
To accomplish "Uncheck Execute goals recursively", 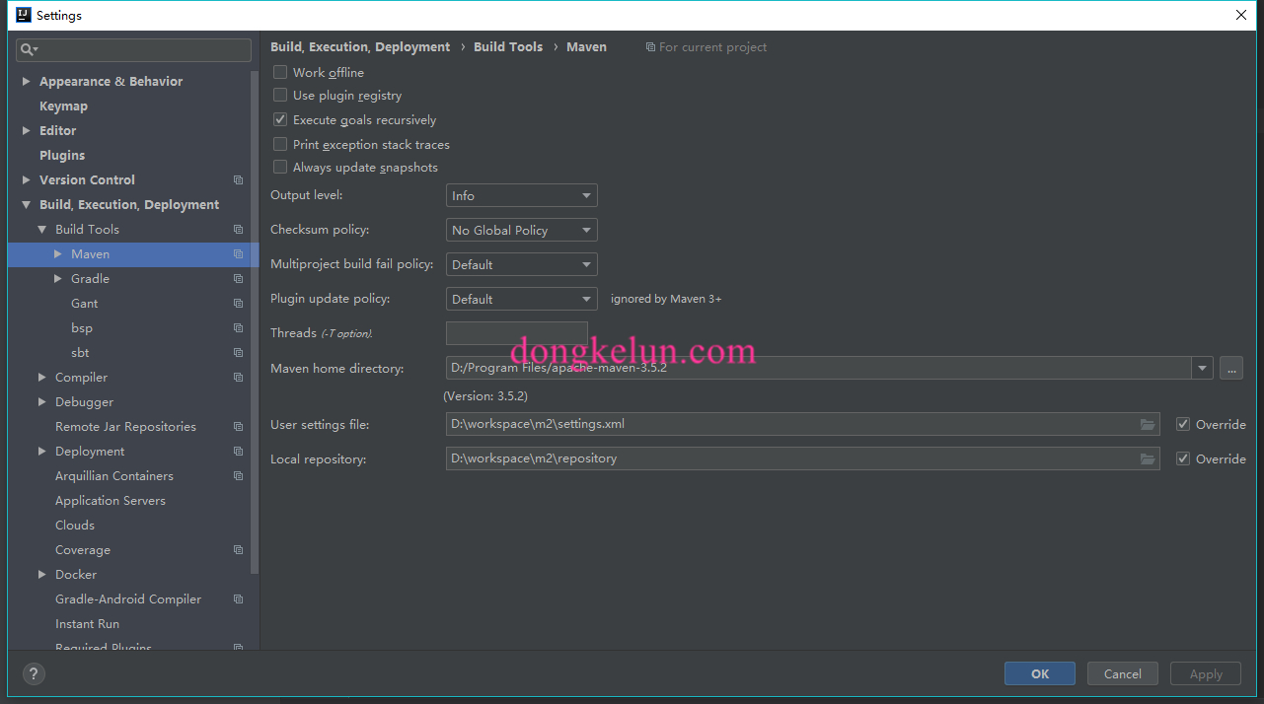I will [280, 119].
